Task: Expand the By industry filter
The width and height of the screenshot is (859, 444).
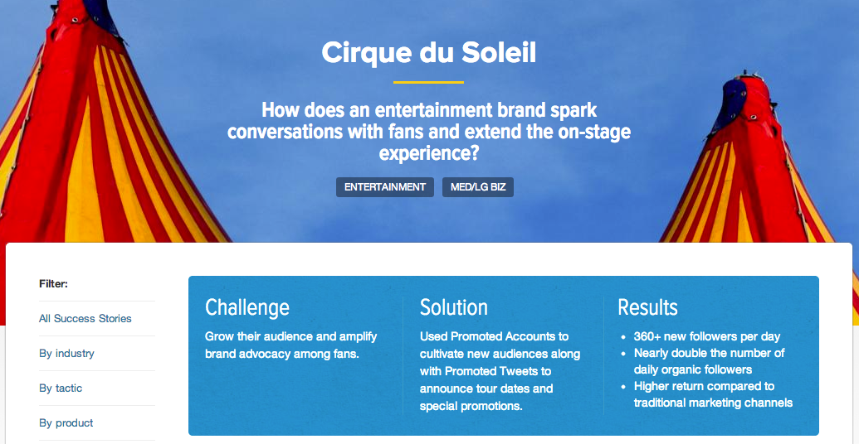Action: click(67, 353)
